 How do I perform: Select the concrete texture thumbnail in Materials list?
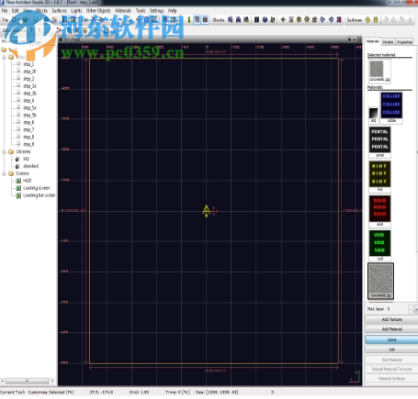point(380,281)
